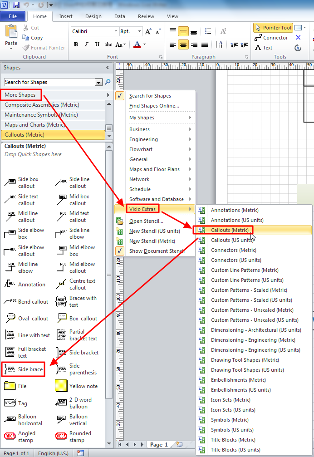
Task: Toggle Underline formatting
Action: click(x=97, y=44)
